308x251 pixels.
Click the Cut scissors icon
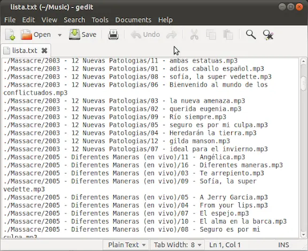194,35
